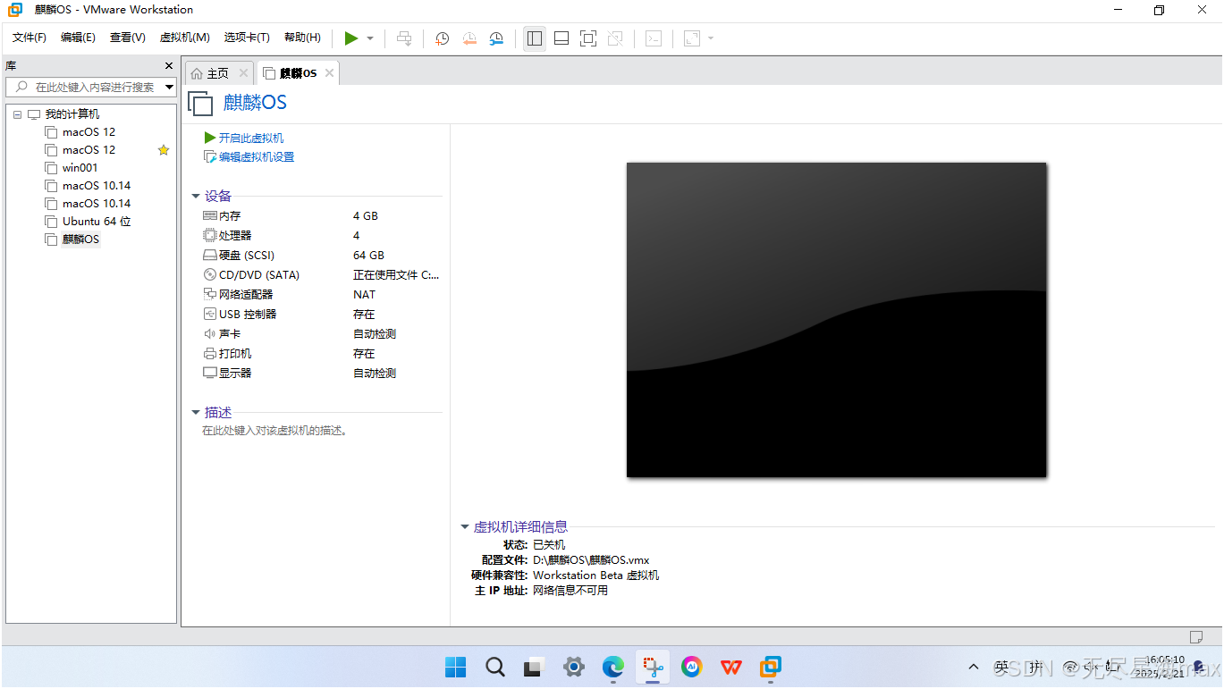Open Microsoft Edge from the taskbar

[613, 667]
